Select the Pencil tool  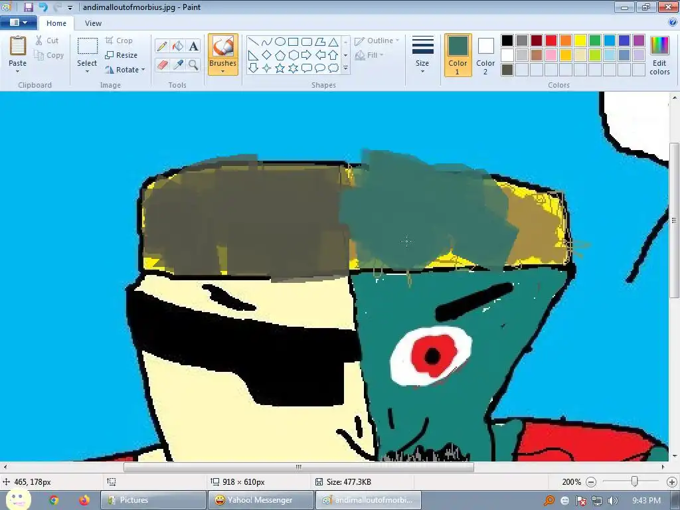(162, 46)
